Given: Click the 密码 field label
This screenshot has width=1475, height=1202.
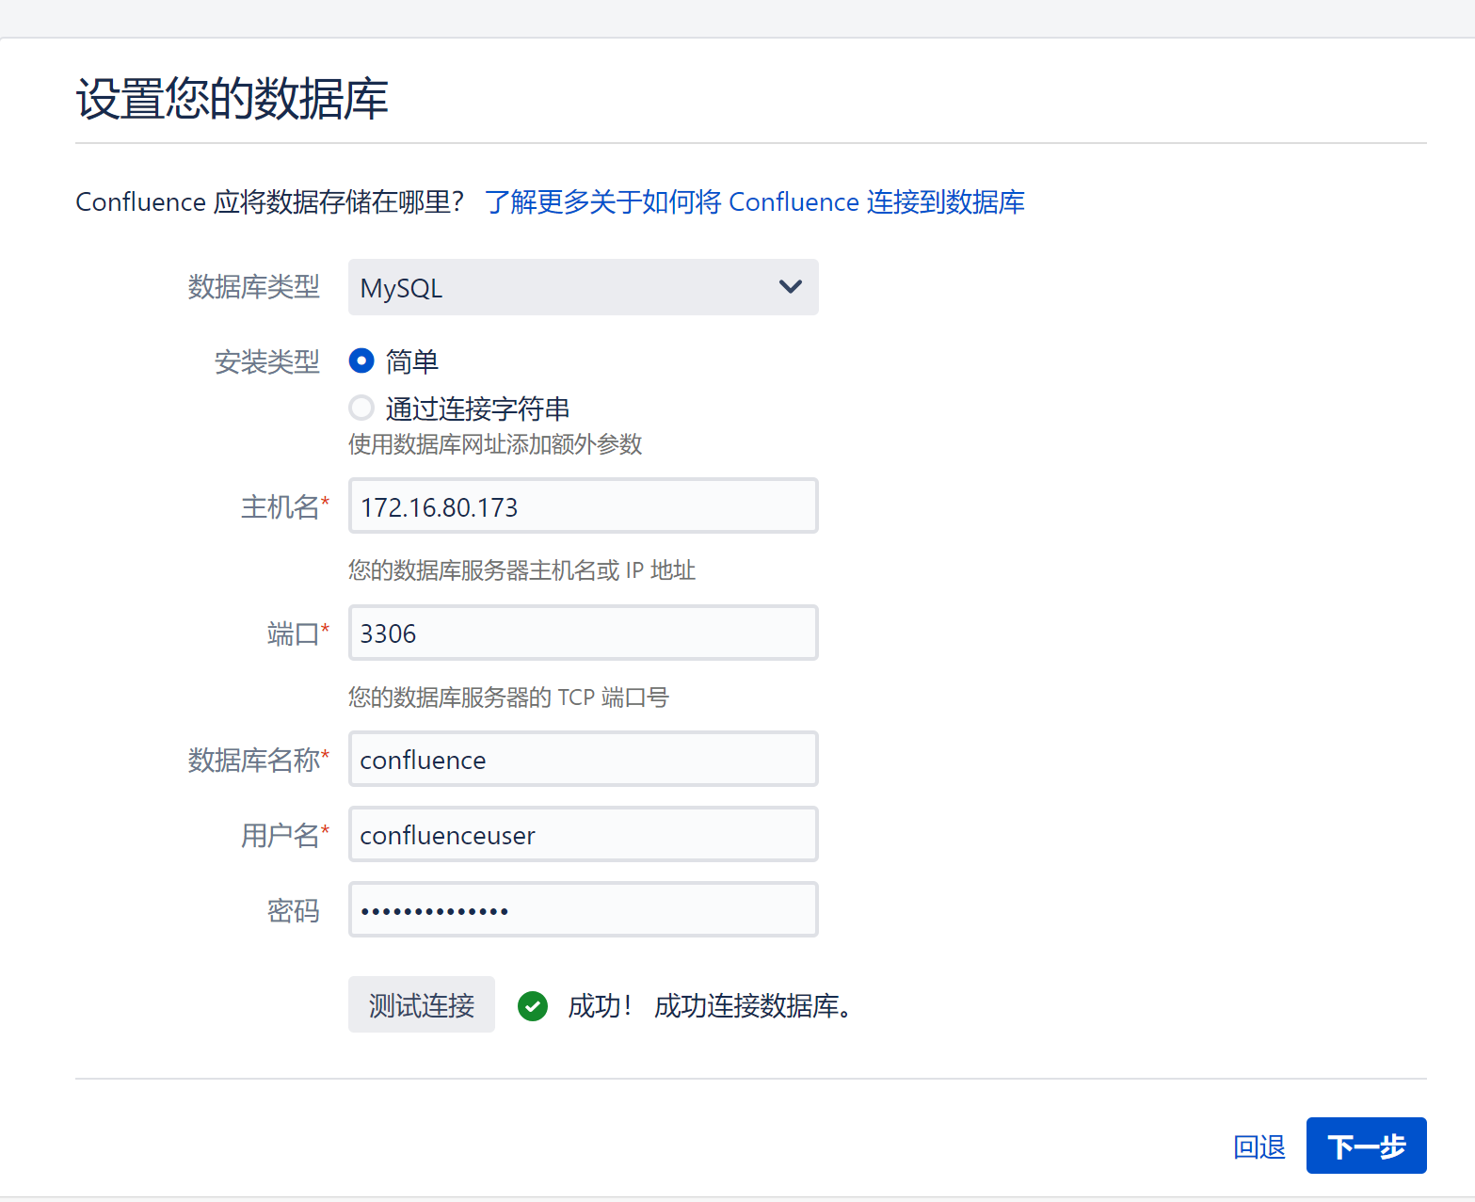Looking at the screenshot, I should tap(294, 910).
